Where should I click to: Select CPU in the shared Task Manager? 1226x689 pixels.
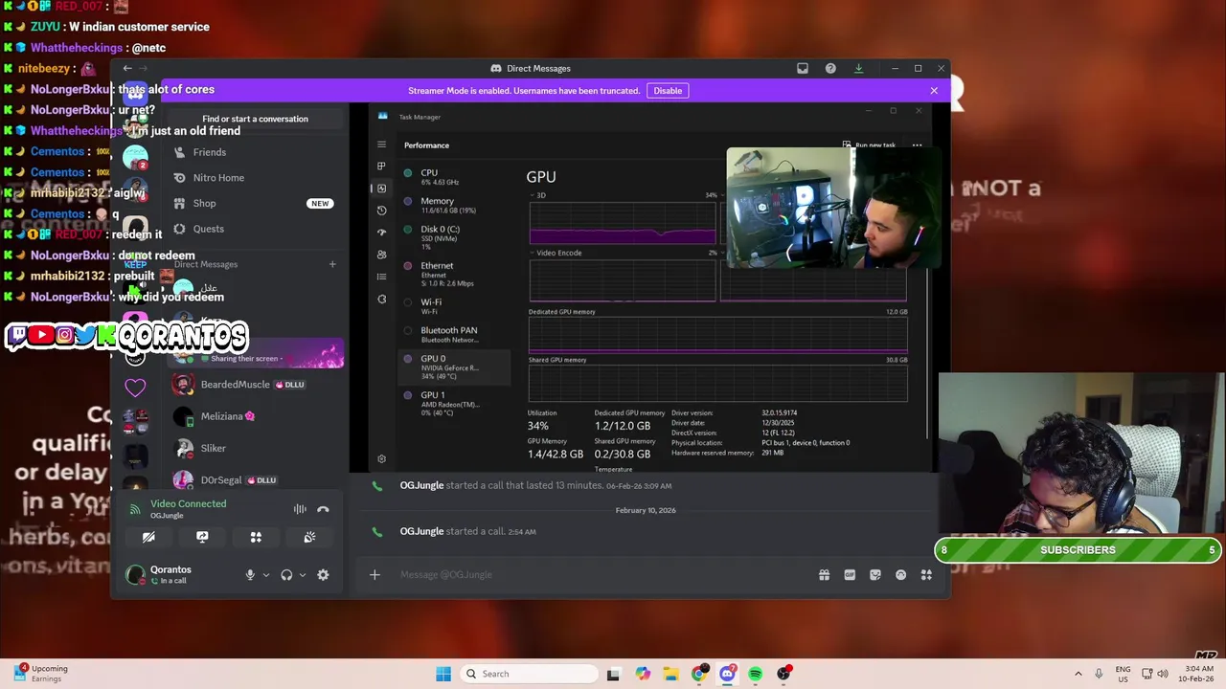click(455, 177)
